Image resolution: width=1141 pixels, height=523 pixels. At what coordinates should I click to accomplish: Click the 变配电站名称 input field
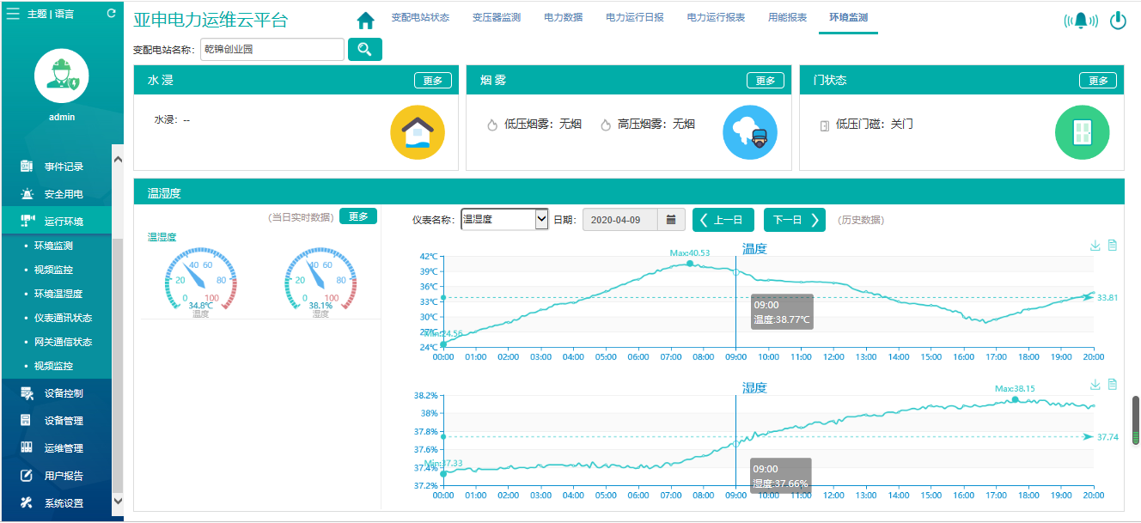[x=272, y=50]
